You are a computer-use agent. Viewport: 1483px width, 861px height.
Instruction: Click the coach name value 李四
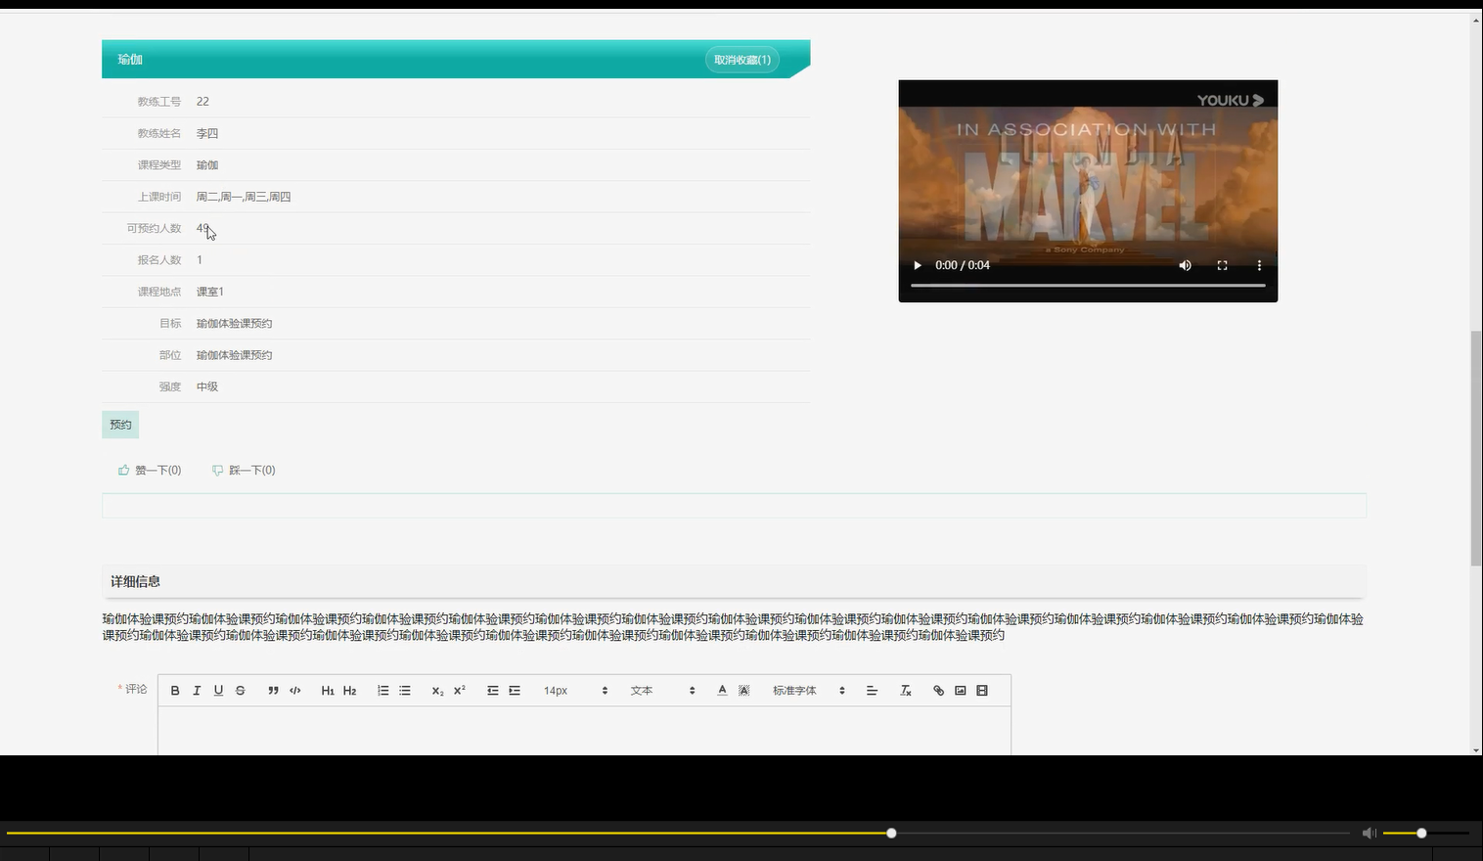[207, 133]
